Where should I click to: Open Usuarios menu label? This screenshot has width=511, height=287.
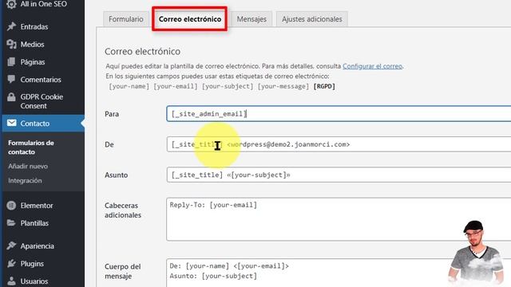click(34, 281)
